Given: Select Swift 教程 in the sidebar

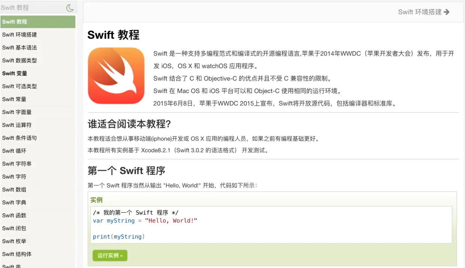Looking at the screenshot, I should click(x=38, y=22).
